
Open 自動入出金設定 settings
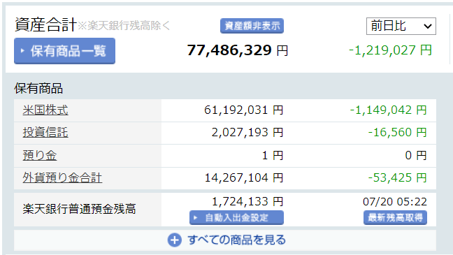coord(236,218)
